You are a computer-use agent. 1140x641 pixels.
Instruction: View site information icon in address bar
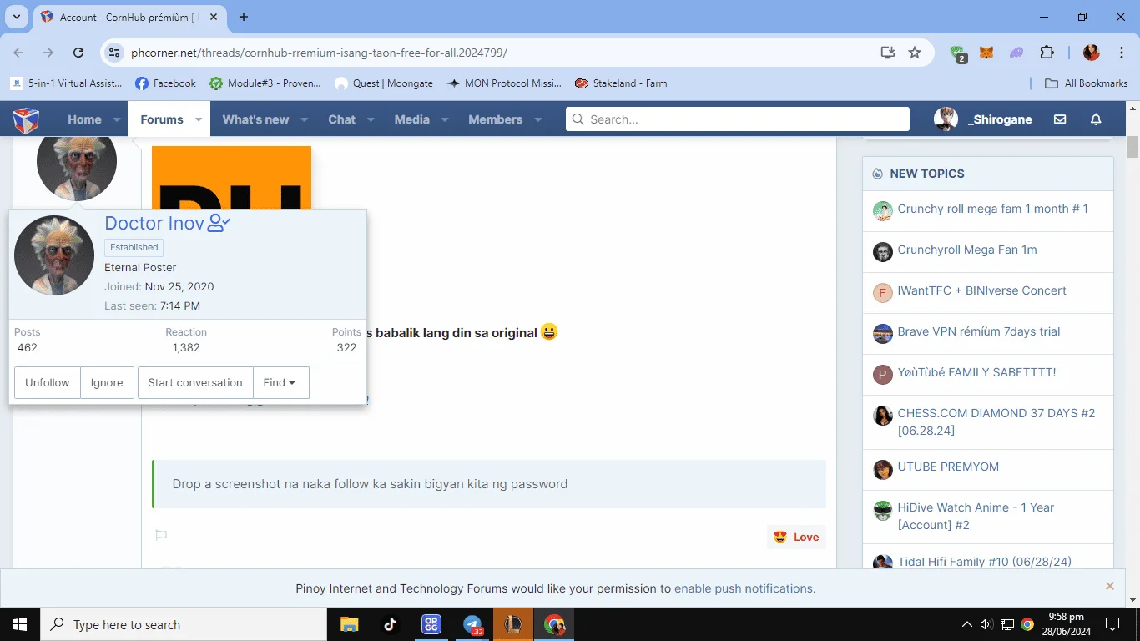point(114,53)
